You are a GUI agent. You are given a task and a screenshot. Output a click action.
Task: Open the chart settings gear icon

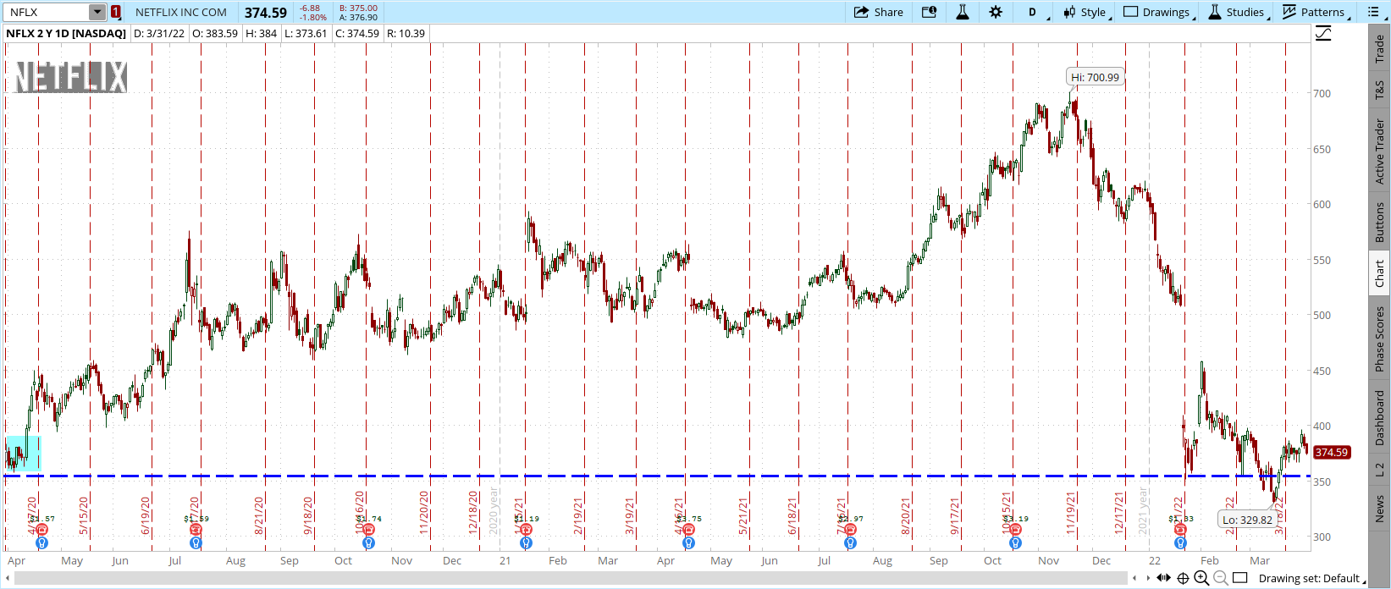point(996,12)
